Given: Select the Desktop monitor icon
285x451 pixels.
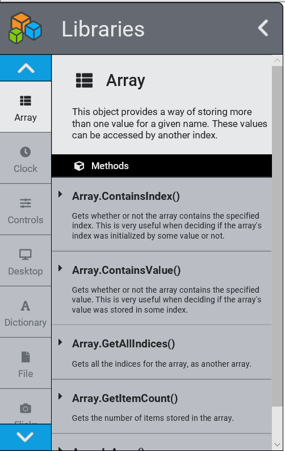Looking at the screenshot, I should coord(26,255).
